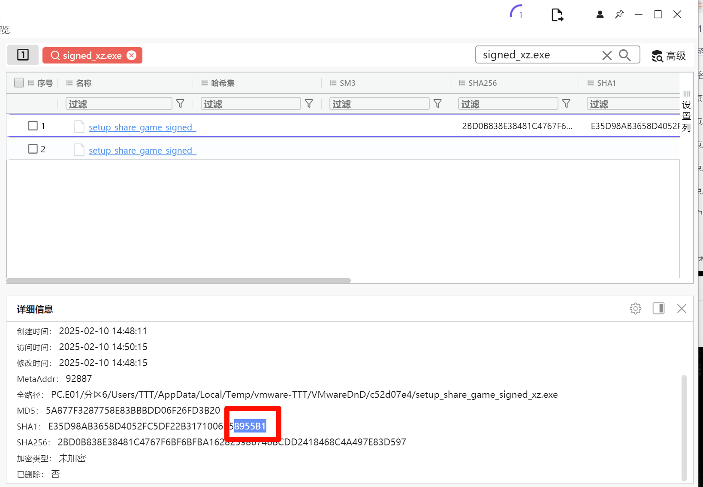Click file icon in row 2
Screen dimensions: 703x487
tap(79, 150)
